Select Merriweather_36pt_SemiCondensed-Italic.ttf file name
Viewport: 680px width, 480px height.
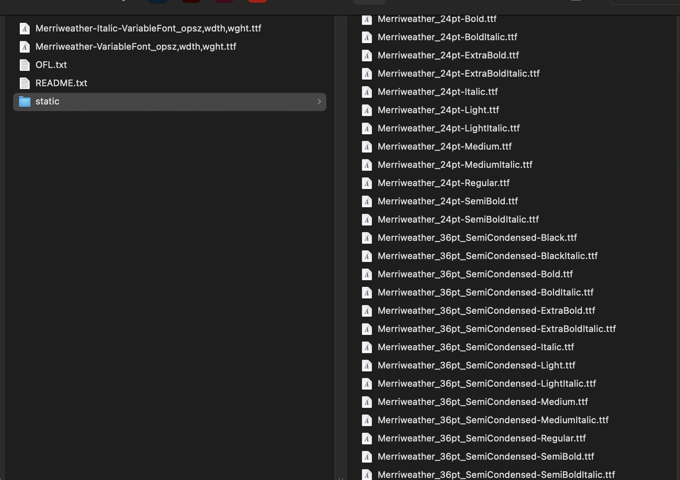point(476,347)
